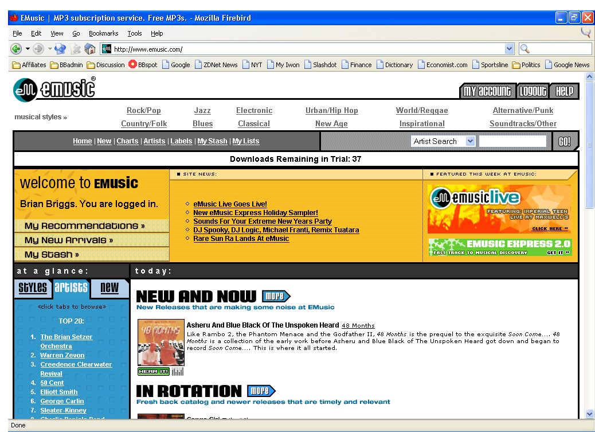The image size is (595, 432).
Task: Switch to the Styles tab
Action: 33,287
